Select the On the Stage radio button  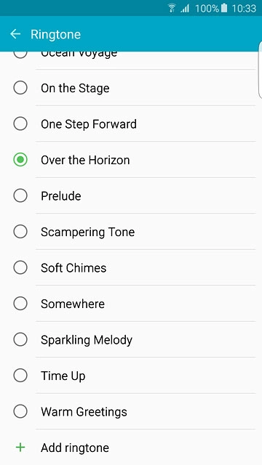(x=20, y=88)
